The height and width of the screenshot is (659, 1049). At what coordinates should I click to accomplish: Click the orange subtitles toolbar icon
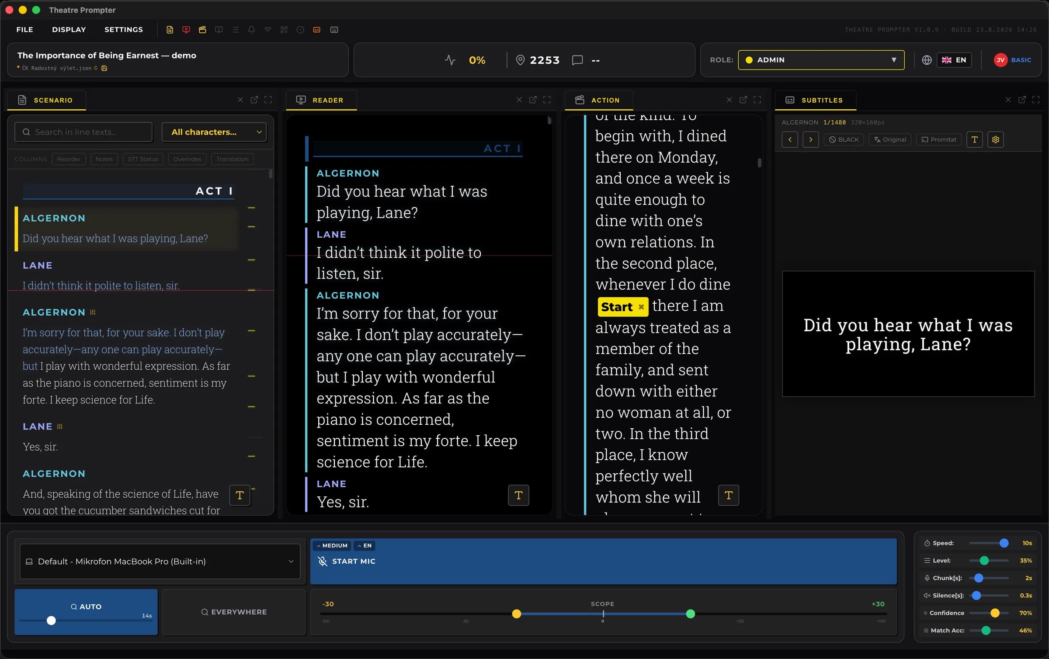point(317,30)
